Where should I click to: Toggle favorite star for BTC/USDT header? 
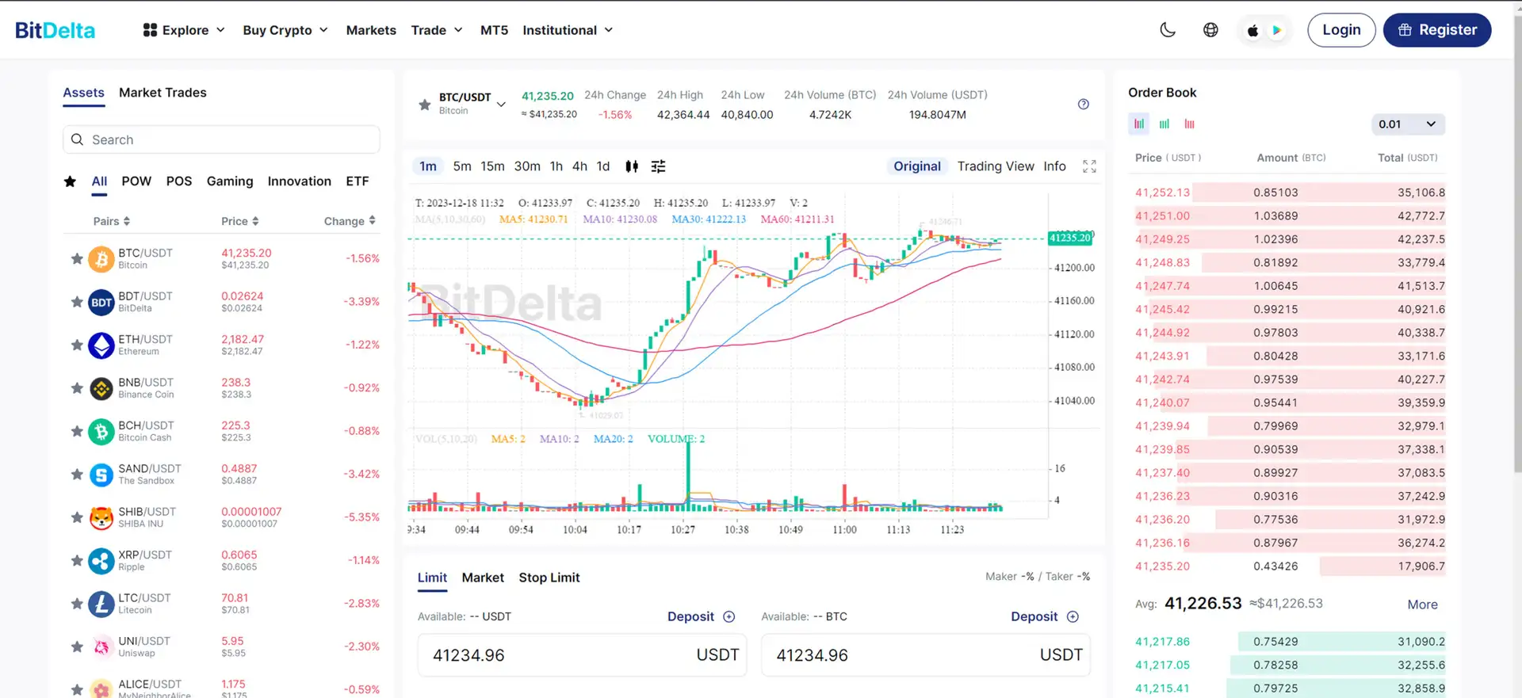point(425,105)
